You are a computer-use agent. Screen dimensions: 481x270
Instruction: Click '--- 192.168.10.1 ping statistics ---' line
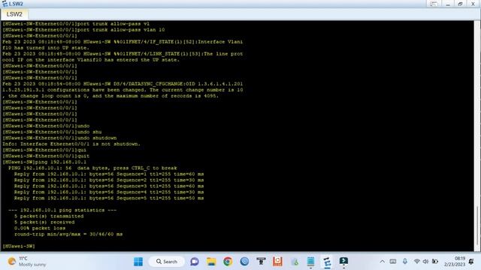[62, 210]
